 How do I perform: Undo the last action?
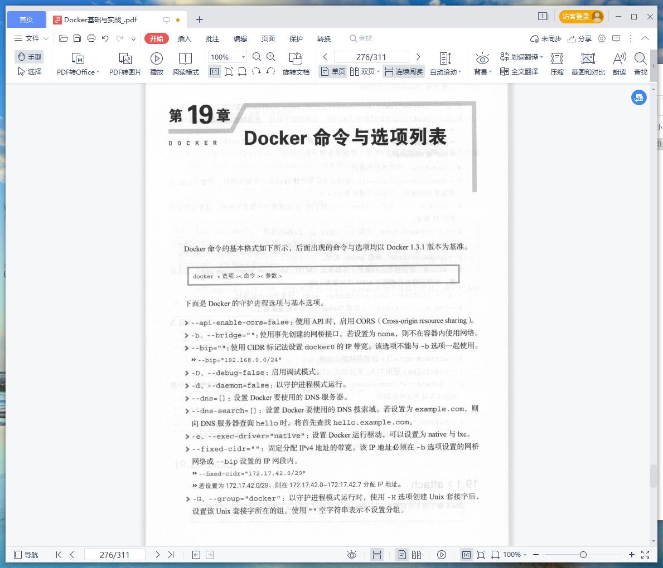coord(105,38)
